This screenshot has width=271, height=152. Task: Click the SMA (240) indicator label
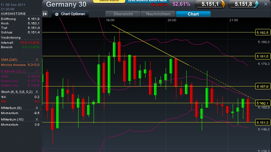9,60
